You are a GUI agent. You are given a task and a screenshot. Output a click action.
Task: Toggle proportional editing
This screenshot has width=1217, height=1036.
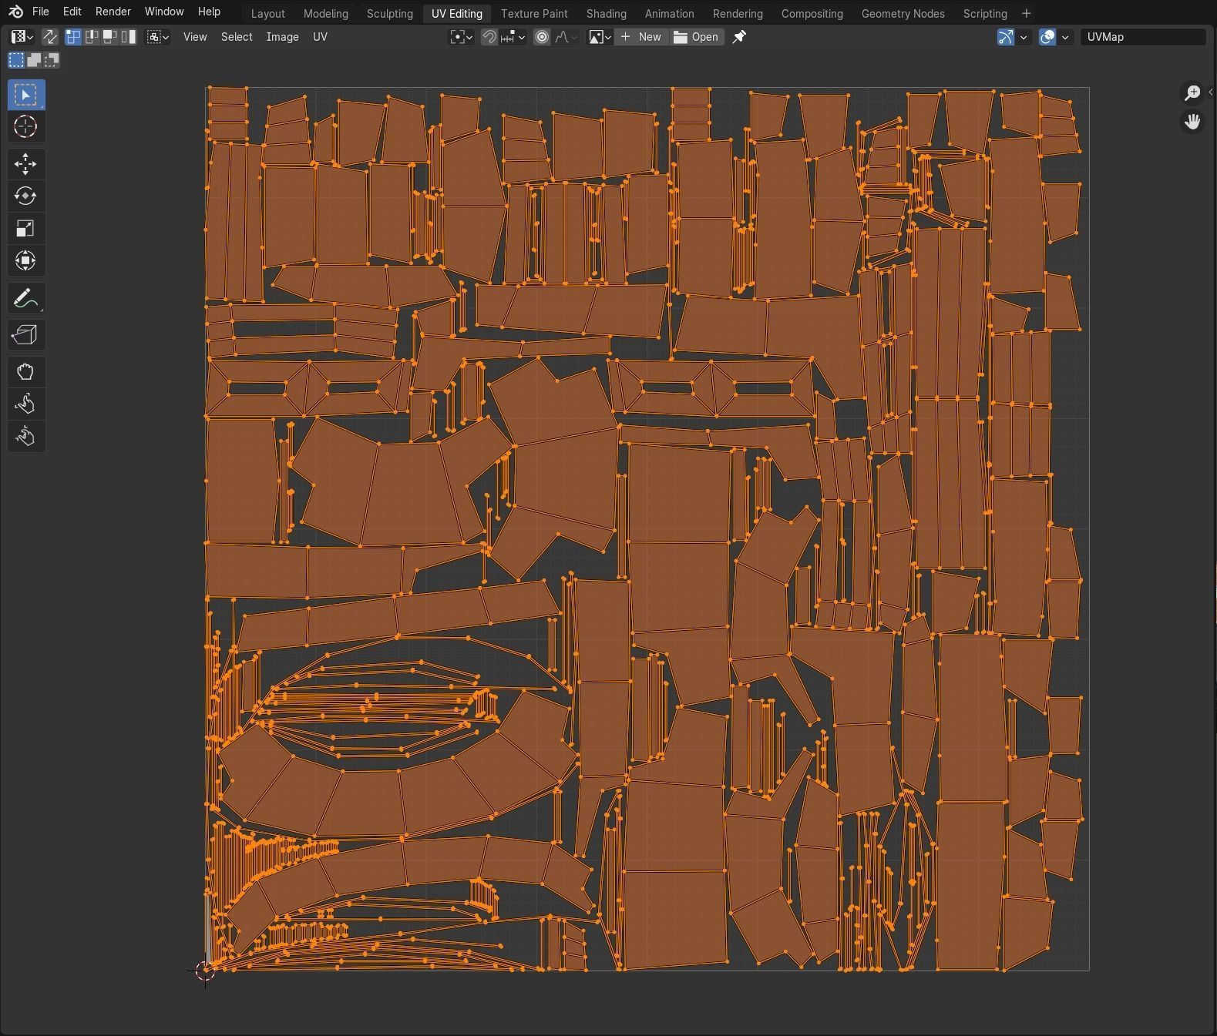542,37
